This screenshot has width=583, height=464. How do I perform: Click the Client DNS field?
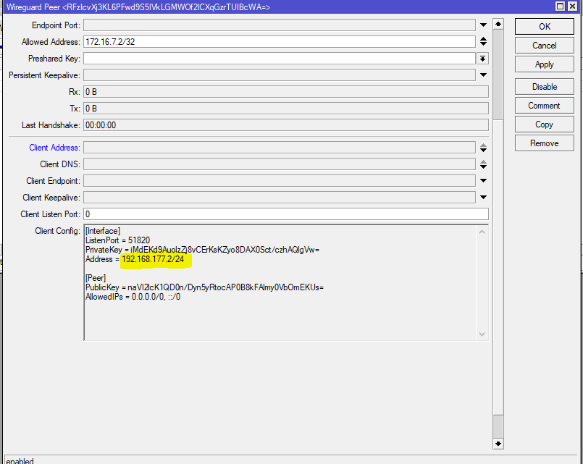tap(280, 164)
